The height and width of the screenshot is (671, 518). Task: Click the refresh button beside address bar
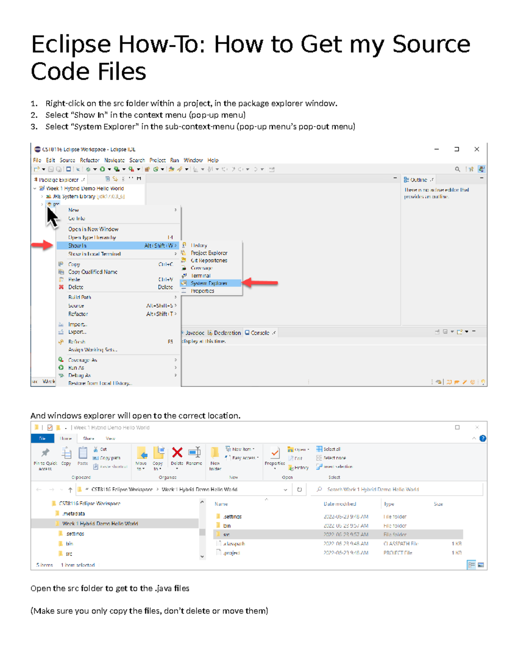click(x=299, y=490)
